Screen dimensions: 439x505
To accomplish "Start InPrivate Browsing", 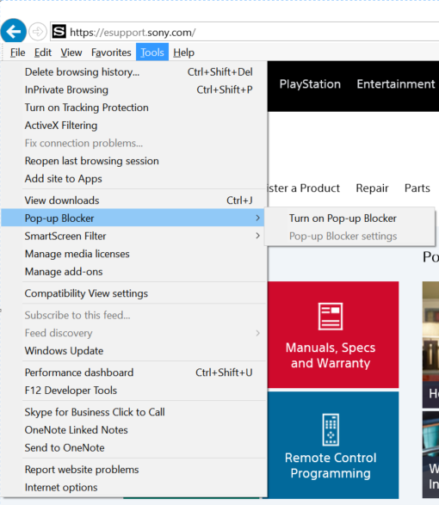I will tap(133, 89).
